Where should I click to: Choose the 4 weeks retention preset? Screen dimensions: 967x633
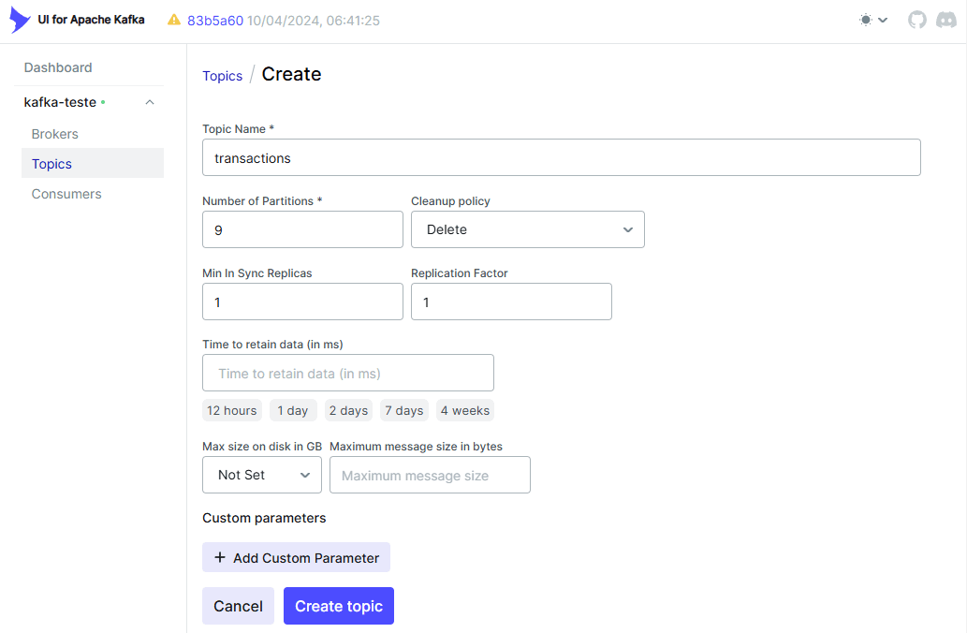(x=465, y=410)
